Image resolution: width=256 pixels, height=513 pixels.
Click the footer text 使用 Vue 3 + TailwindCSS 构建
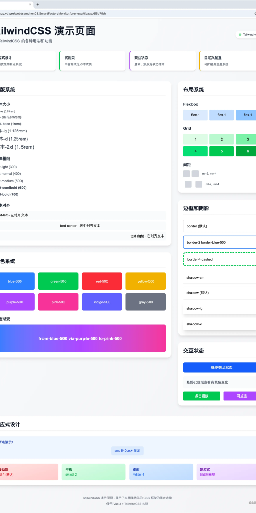click(x=127, y=504)
